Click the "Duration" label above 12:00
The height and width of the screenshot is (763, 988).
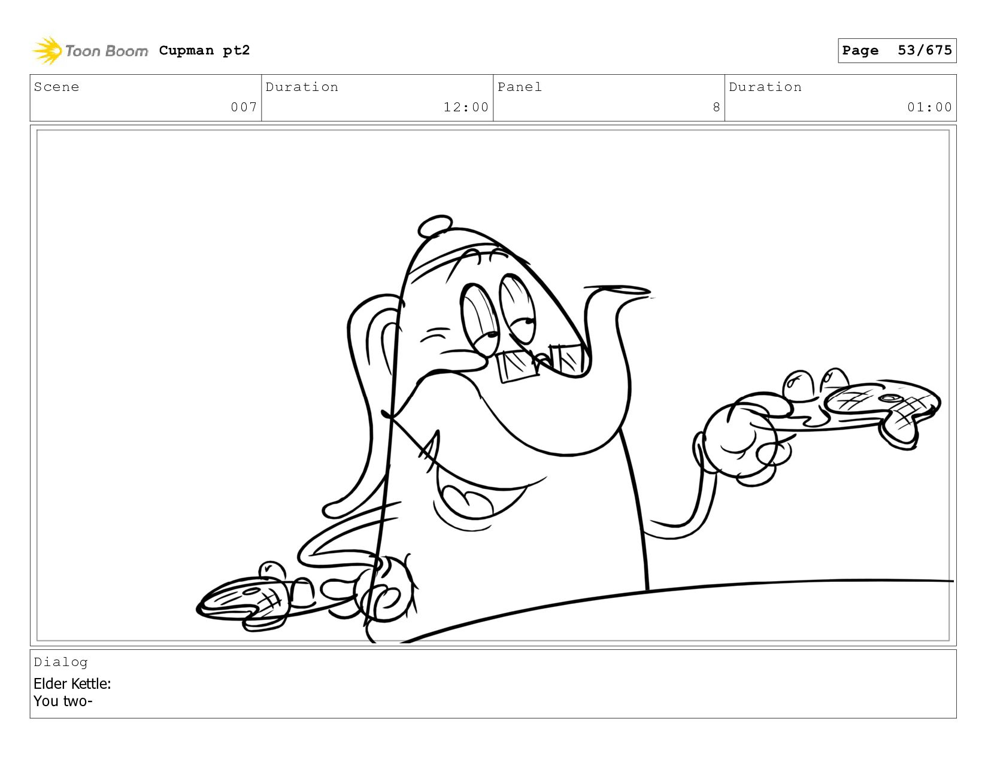(302, 87)
